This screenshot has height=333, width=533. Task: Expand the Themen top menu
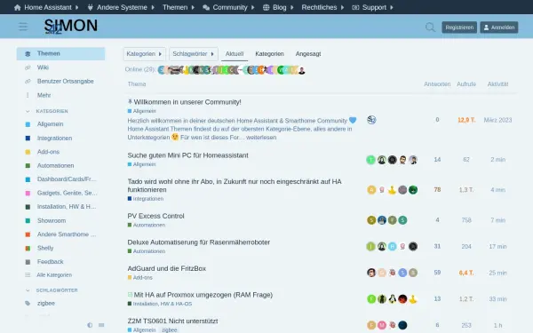click(x=179, y=7)
